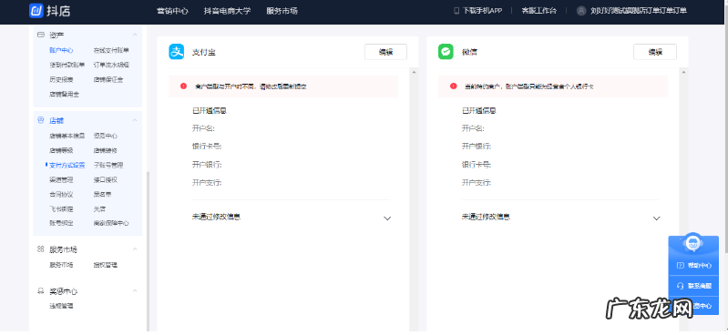Screen dimensions: 728x335
Task: Open 店铺保证金 in the sidebar
Action: coord(108,79)
